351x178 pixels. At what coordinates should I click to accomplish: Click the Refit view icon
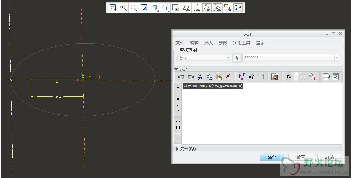tap(113, 8)
